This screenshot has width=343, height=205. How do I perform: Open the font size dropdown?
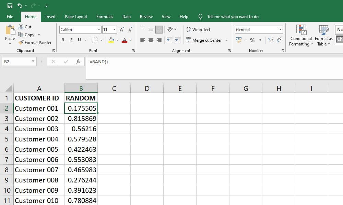pyautogui.click(x=114, y=29)
